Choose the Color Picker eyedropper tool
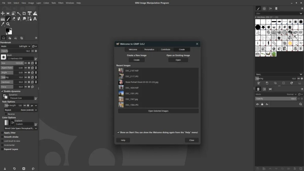This screenshot has width=304, height=171. pyautogui.click(x=3, y=24)
